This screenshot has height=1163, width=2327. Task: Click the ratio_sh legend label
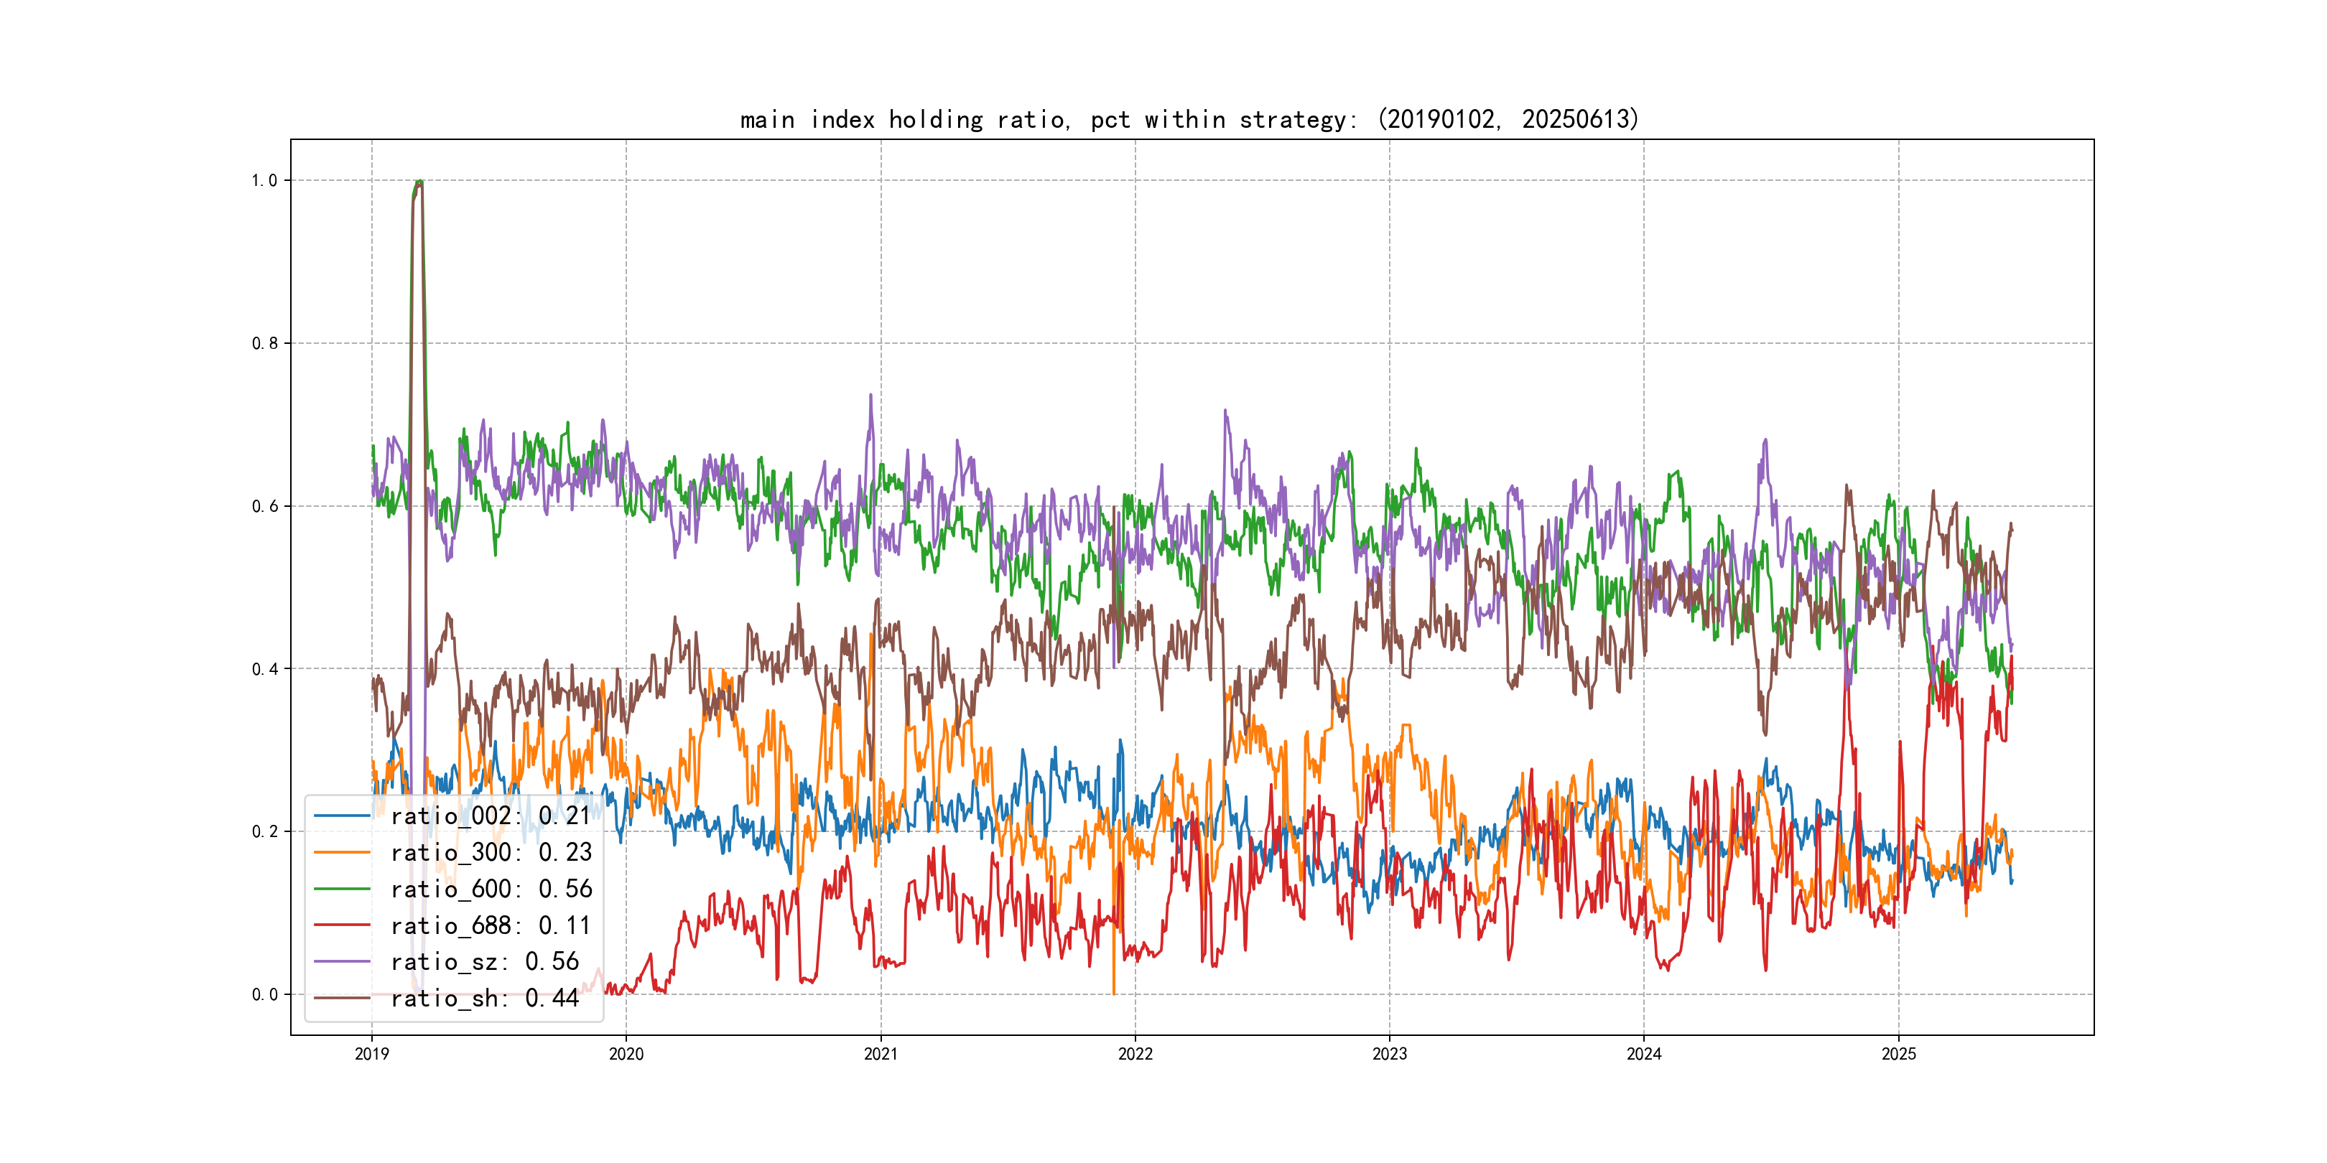(x=484, y=999)
